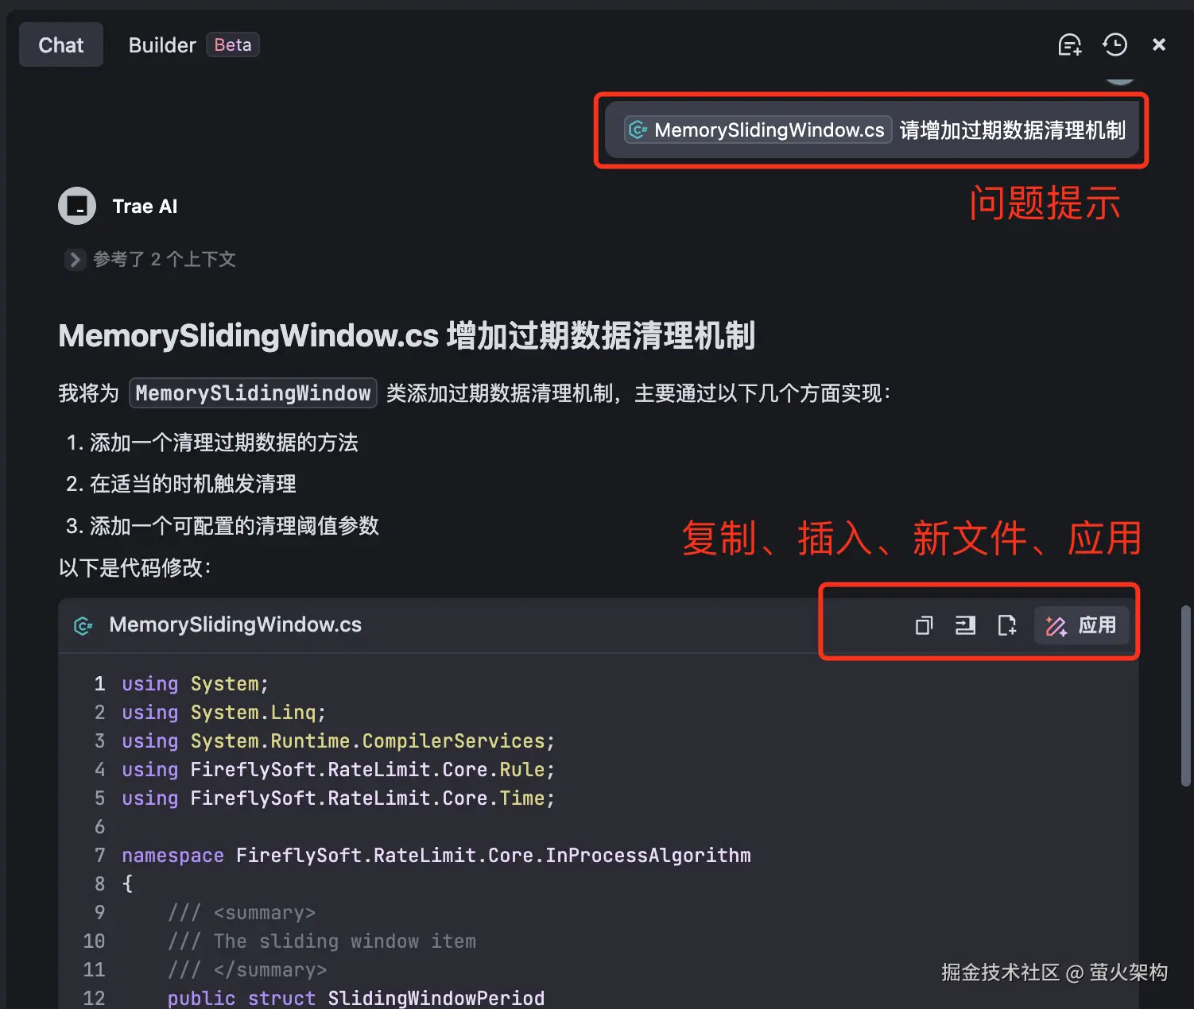The width and height of the screenshot is (1194, 1009).
Task: Apply the code changes with 应用 button
Action: point(1081,626)
